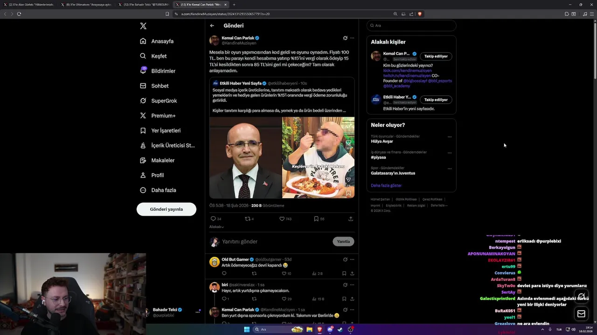
Task: Open the reply icon showing 34 replies
Action: point(213,219)
